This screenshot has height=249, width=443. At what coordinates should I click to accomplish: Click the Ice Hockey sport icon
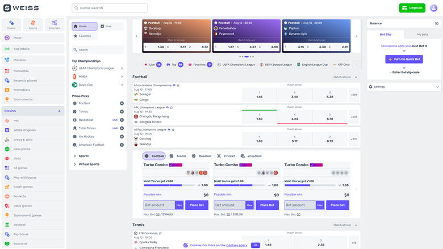[x=75, y=136]
